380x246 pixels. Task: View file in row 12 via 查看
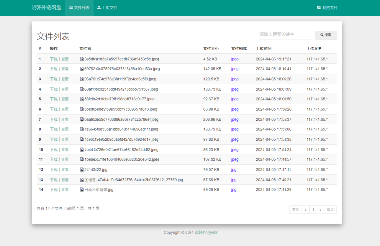click(x=65, y=170)
